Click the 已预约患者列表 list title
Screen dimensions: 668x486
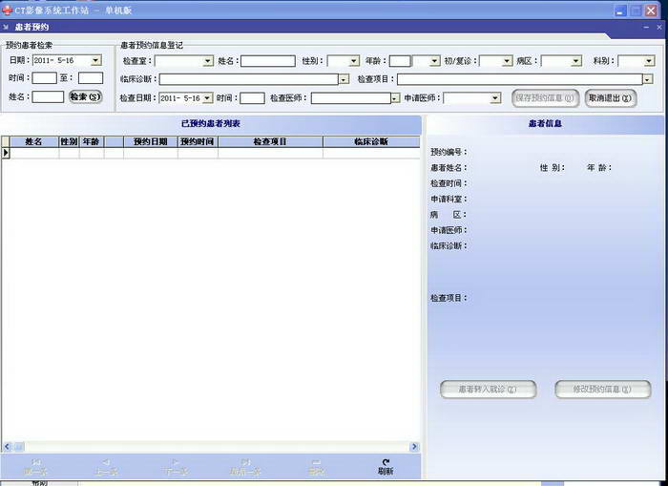211,123
